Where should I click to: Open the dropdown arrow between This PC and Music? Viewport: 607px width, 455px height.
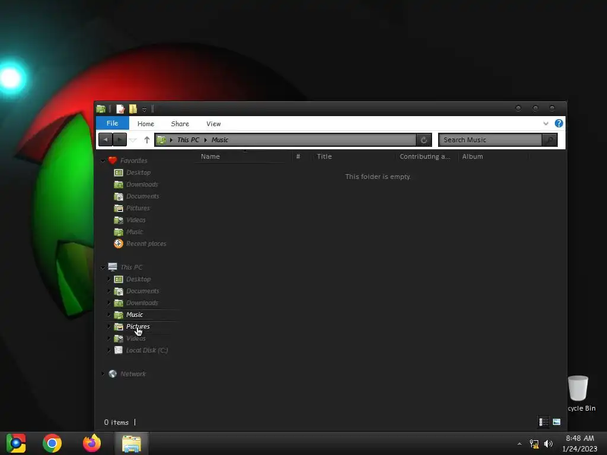tap(206, 140)
